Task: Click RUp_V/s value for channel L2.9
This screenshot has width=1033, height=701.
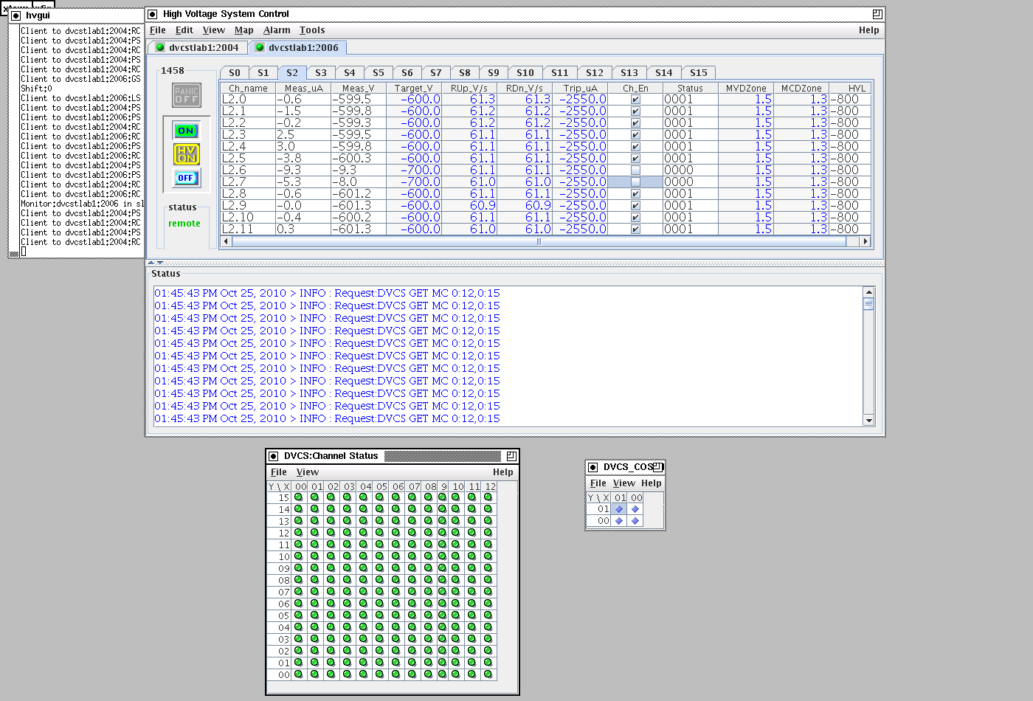Action: coord(469,206)
